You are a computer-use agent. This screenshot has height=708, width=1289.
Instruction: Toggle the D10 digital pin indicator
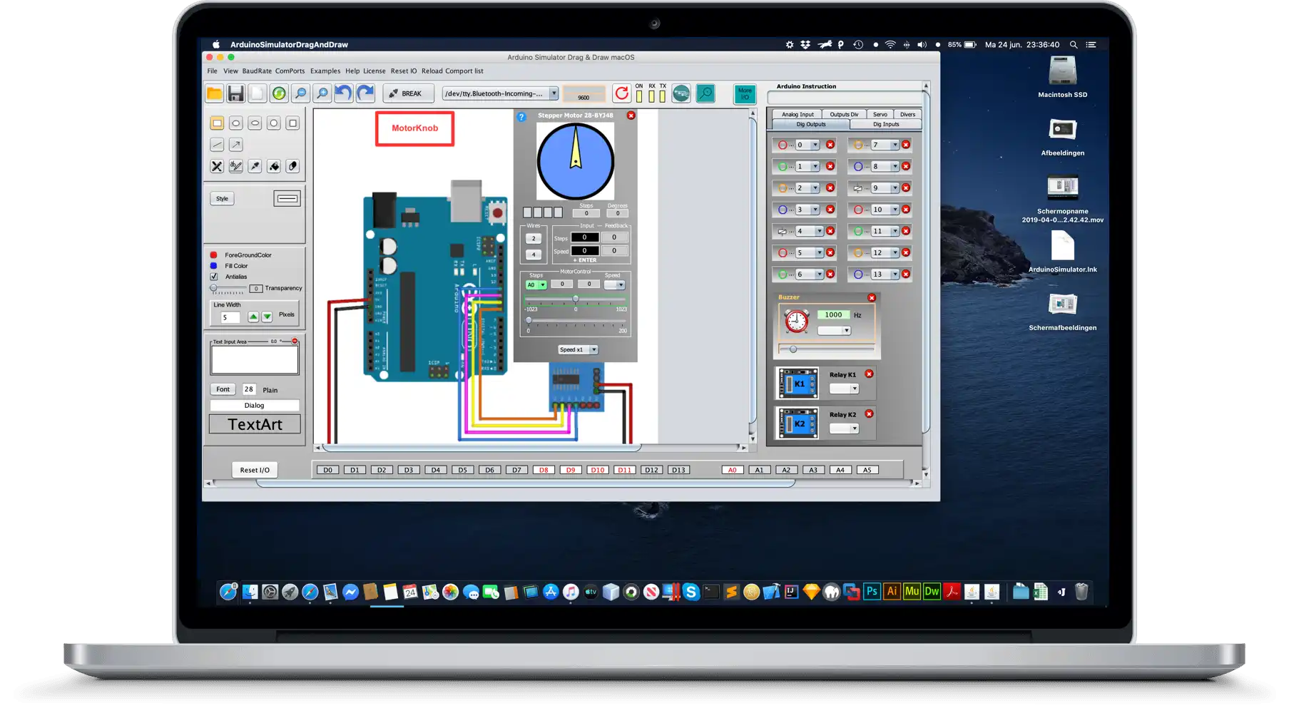pyautogui.click(x=598, y=470)
